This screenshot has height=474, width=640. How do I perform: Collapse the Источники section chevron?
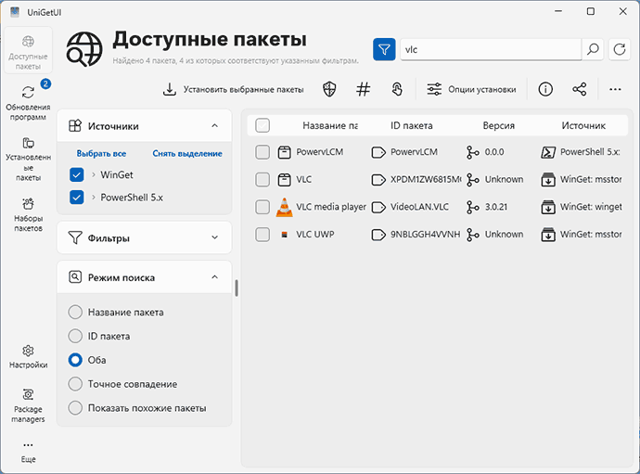[214, 126]
